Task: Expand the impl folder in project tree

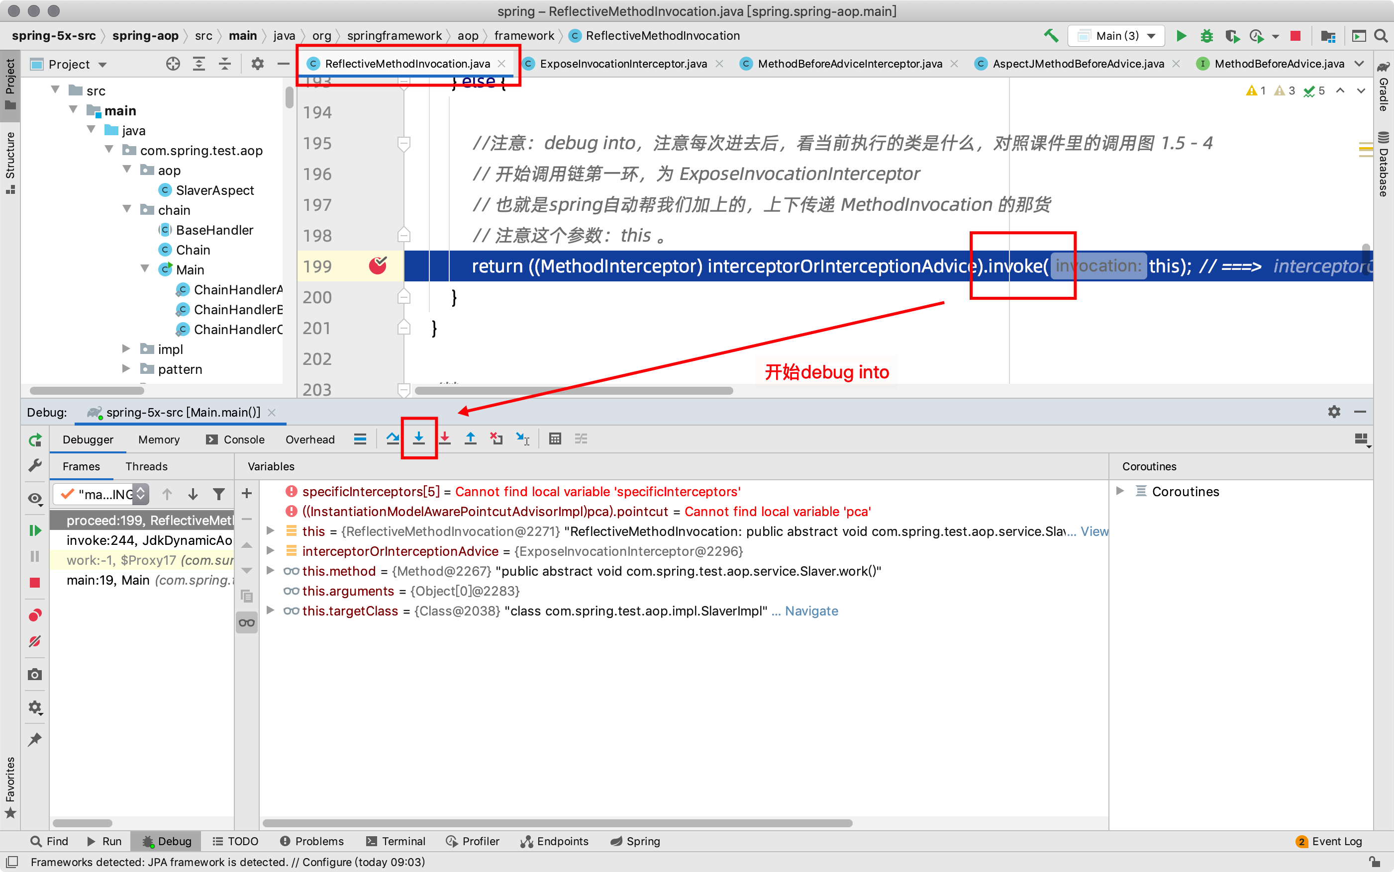Action: click(126, 349)
